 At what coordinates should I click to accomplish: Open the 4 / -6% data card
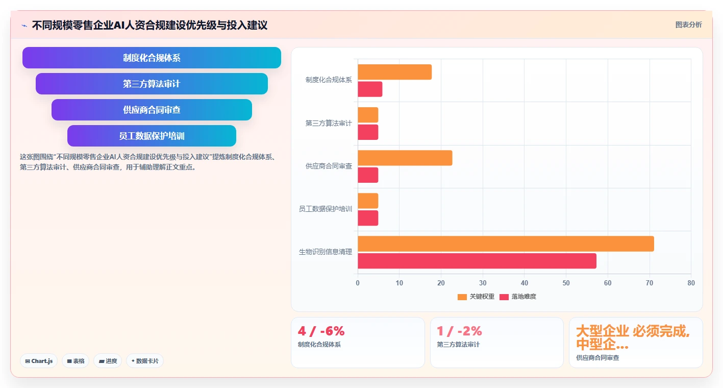coord(358,343)
